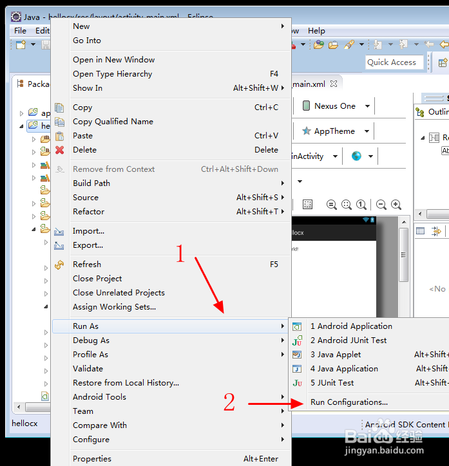449x466 pixels.
Task: Open the Refactor submenu
Action: coord(171,212)
